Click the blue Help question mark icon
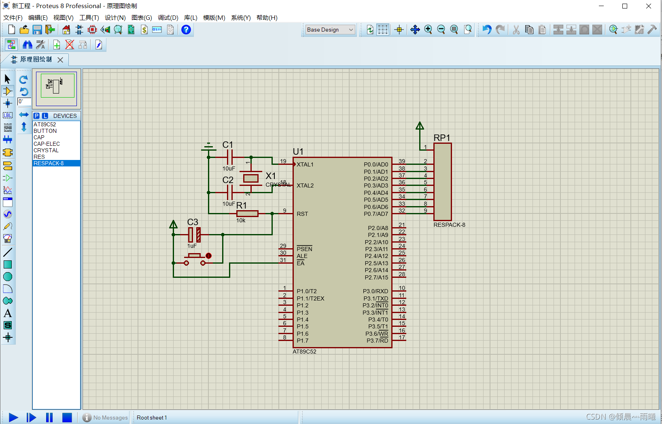This screenshot has width=662, height=424. 186,30
